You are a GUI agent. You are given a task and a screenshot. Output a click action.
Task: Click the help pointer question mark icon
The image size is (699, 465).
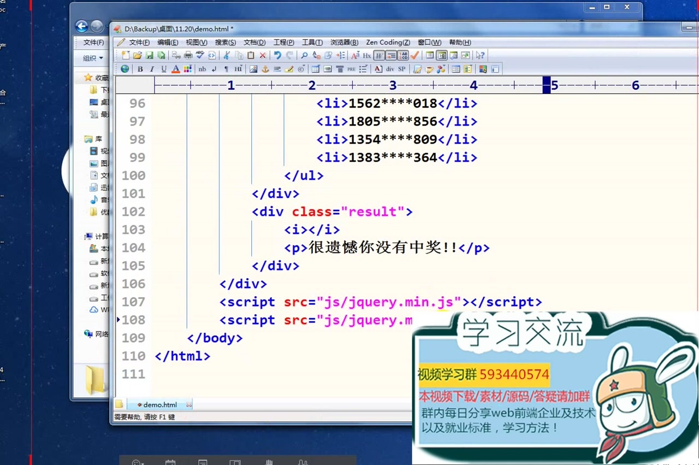[480, 55]
